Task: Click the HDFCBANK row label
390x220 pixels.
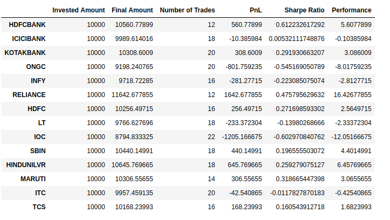Action: [28, 25]
